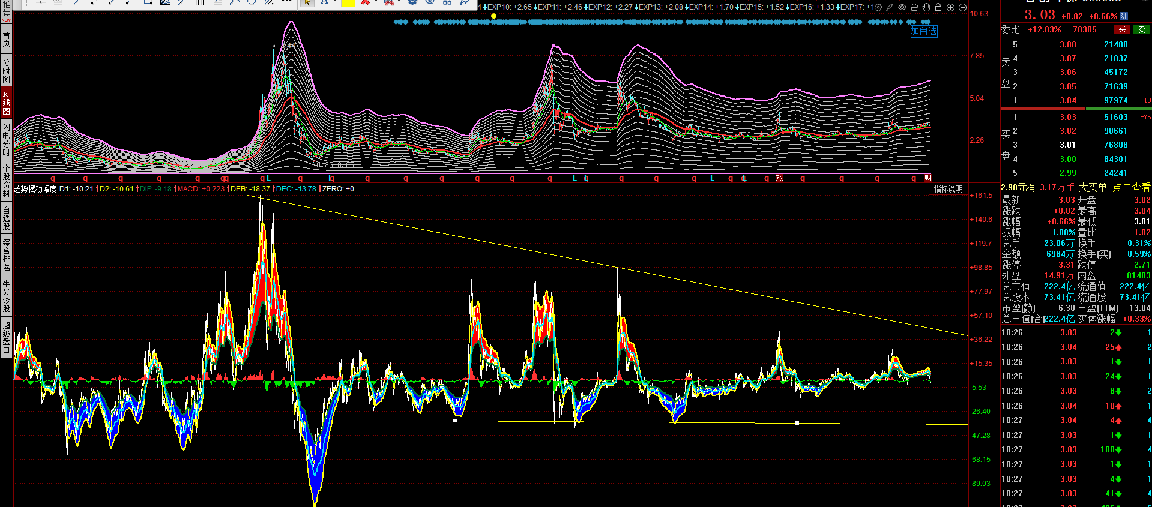Select the arrow pointer tool in drawing toolbar
This screenshot has width=1152, height=507.
(x=307, y=2)
